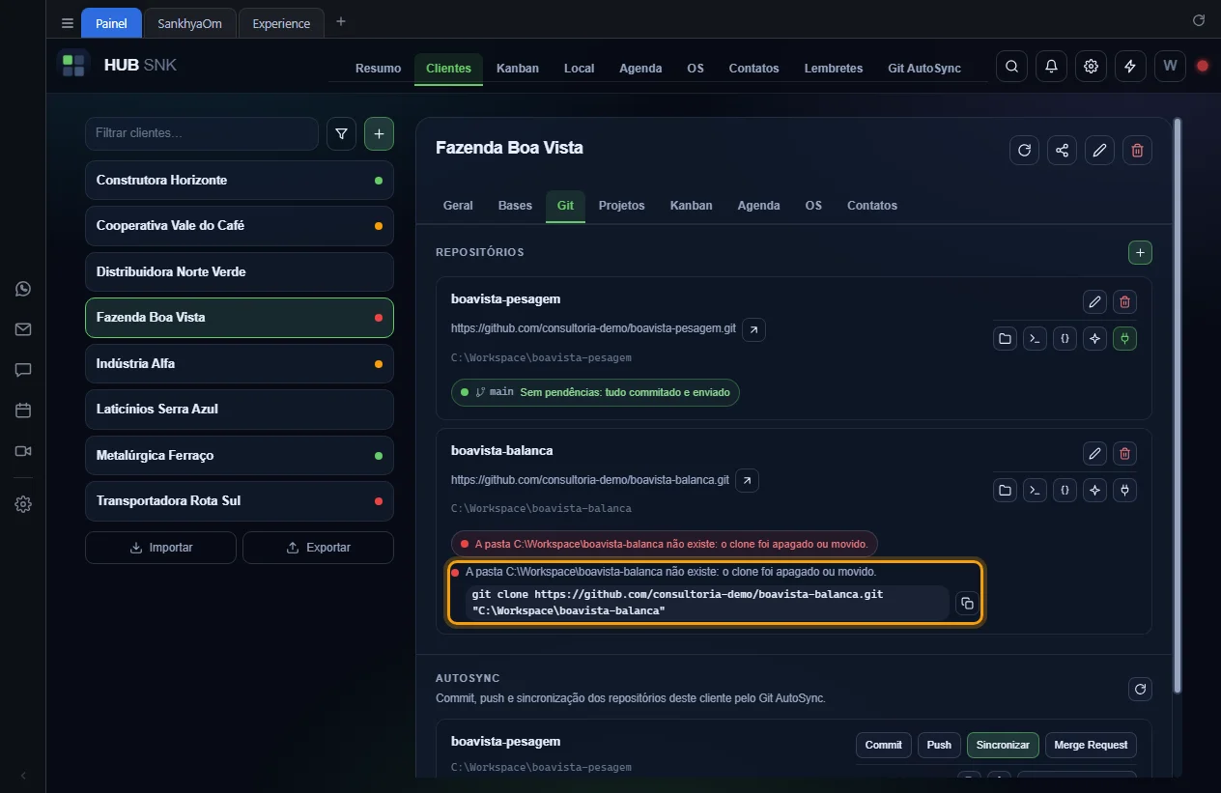Click the Importar button
1221x793 pixels.
pos(160,548)
